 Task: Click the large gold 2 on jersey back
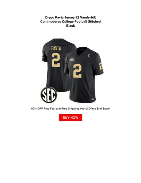(x=56, y=60)
